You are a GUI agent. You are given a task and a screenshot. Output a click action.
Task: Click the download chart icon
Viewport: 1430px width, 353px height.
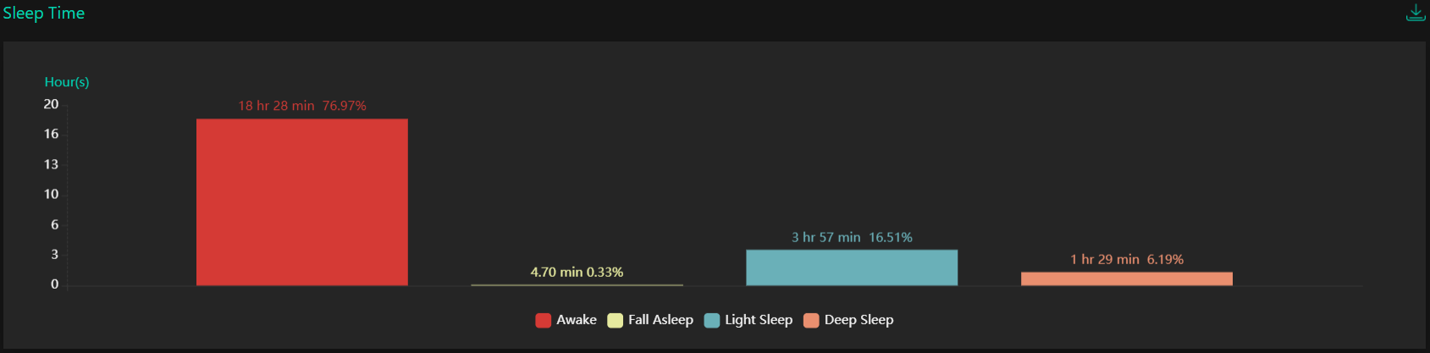[1415, 13]
